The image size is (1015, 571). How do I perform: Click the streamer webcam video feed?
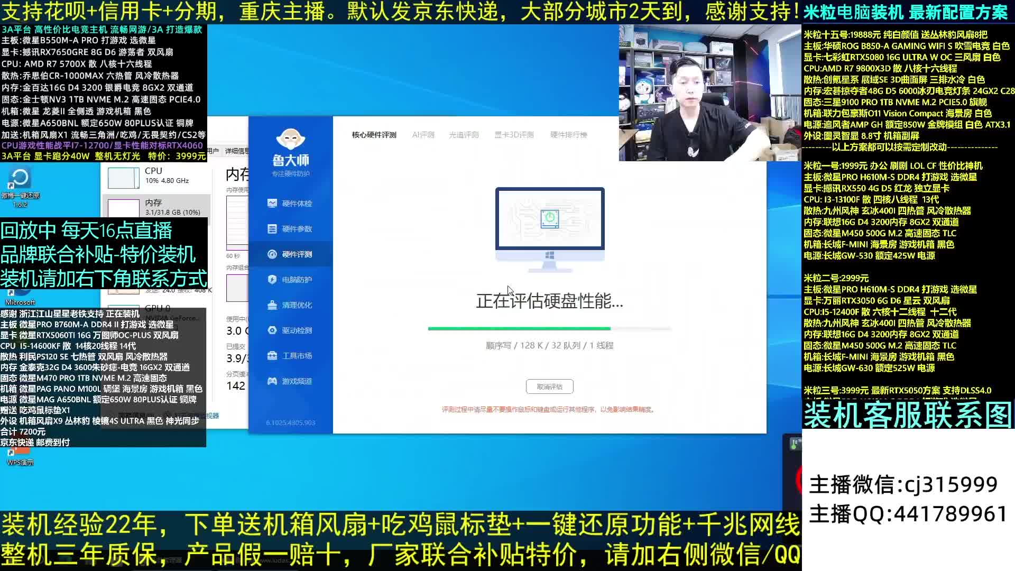coord(710,93)
